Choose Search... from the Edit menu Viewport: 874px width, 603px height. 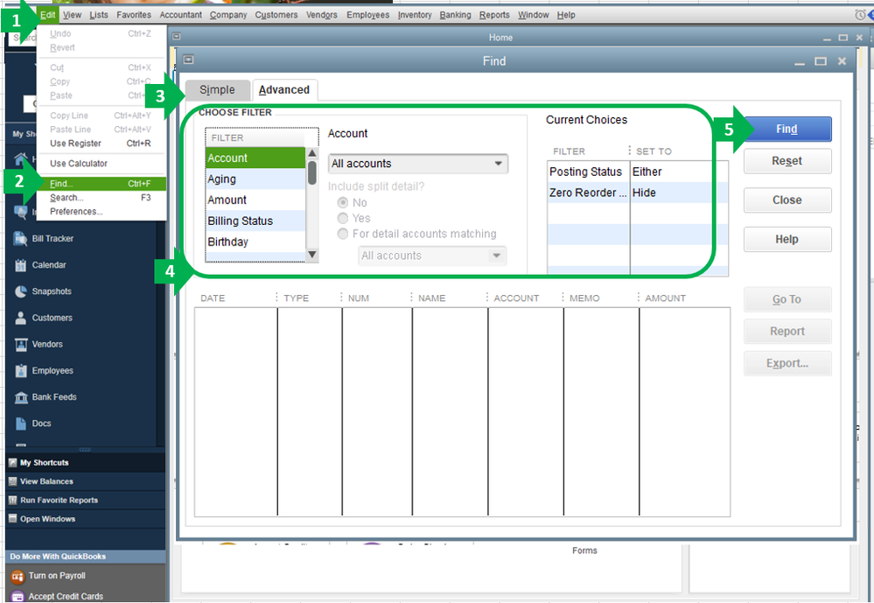click(102, 198)
